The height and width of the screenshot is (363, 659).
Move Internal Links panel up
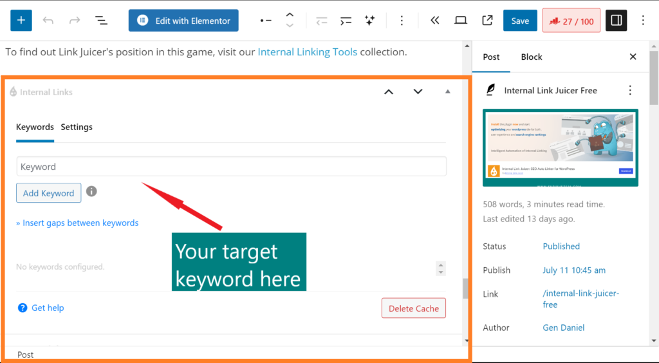pyautogui.click(x=388, y=92)
